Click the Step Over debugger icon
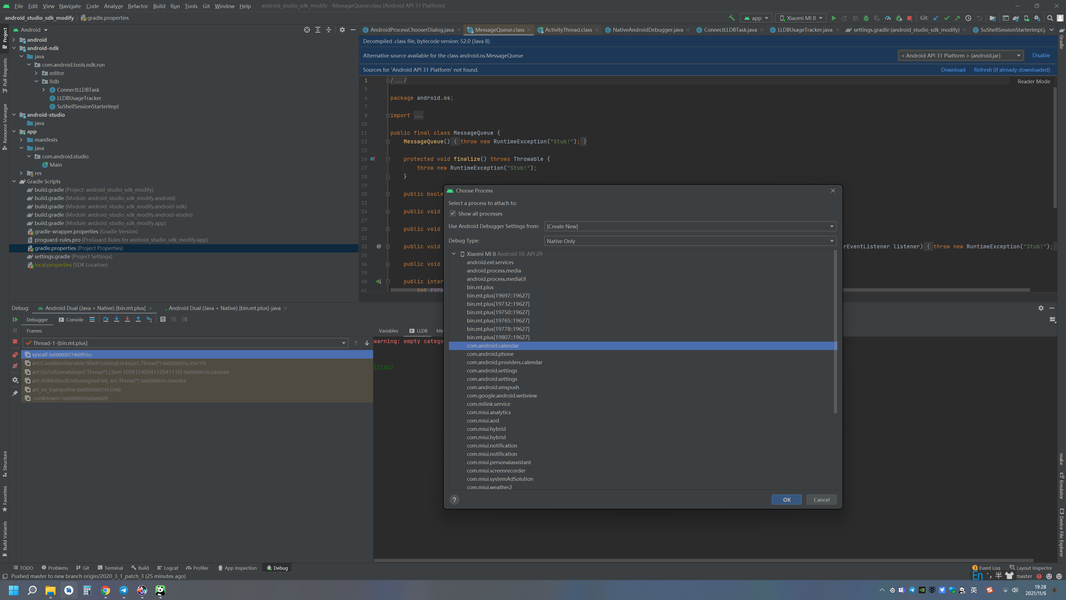This screenshot has width=1066, height=600. click(x=105, y=319)
